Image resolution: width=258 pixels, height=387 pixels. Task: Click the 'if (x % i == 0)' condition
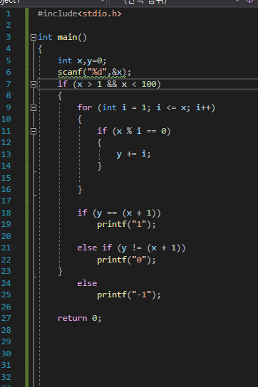tap(134, 131)
